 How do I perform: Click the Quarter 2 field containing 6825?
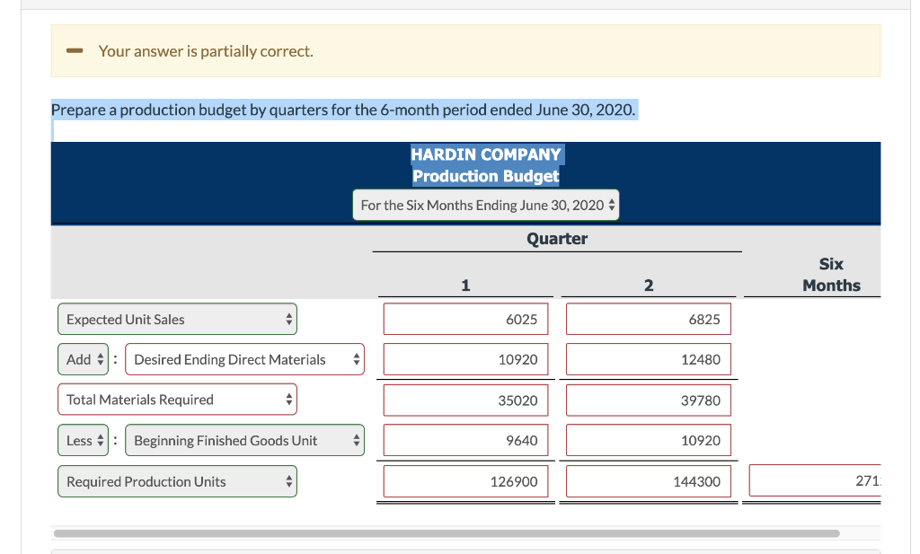(649, 319)
